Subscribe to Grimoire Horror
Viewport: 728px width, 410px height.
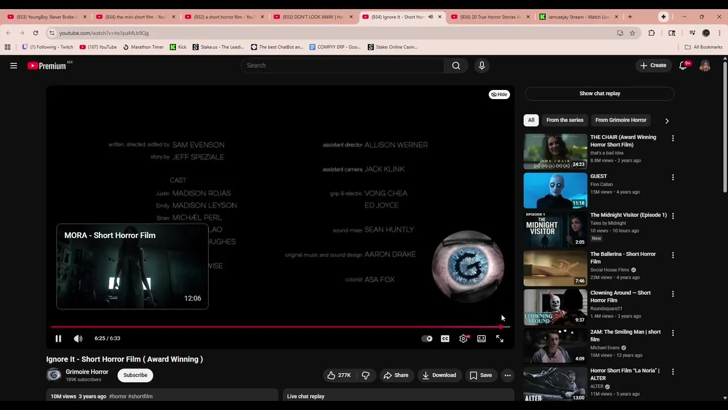[x=135, y=375]
